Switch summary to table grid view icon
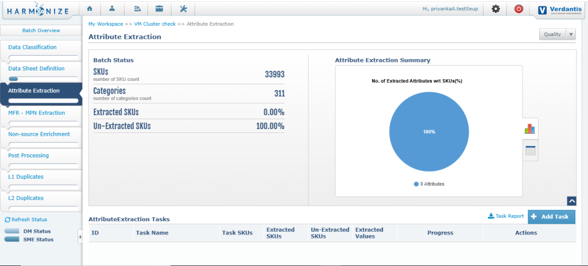Image resolution: width=588 pixels, height=266 pixels. (530, 151)
